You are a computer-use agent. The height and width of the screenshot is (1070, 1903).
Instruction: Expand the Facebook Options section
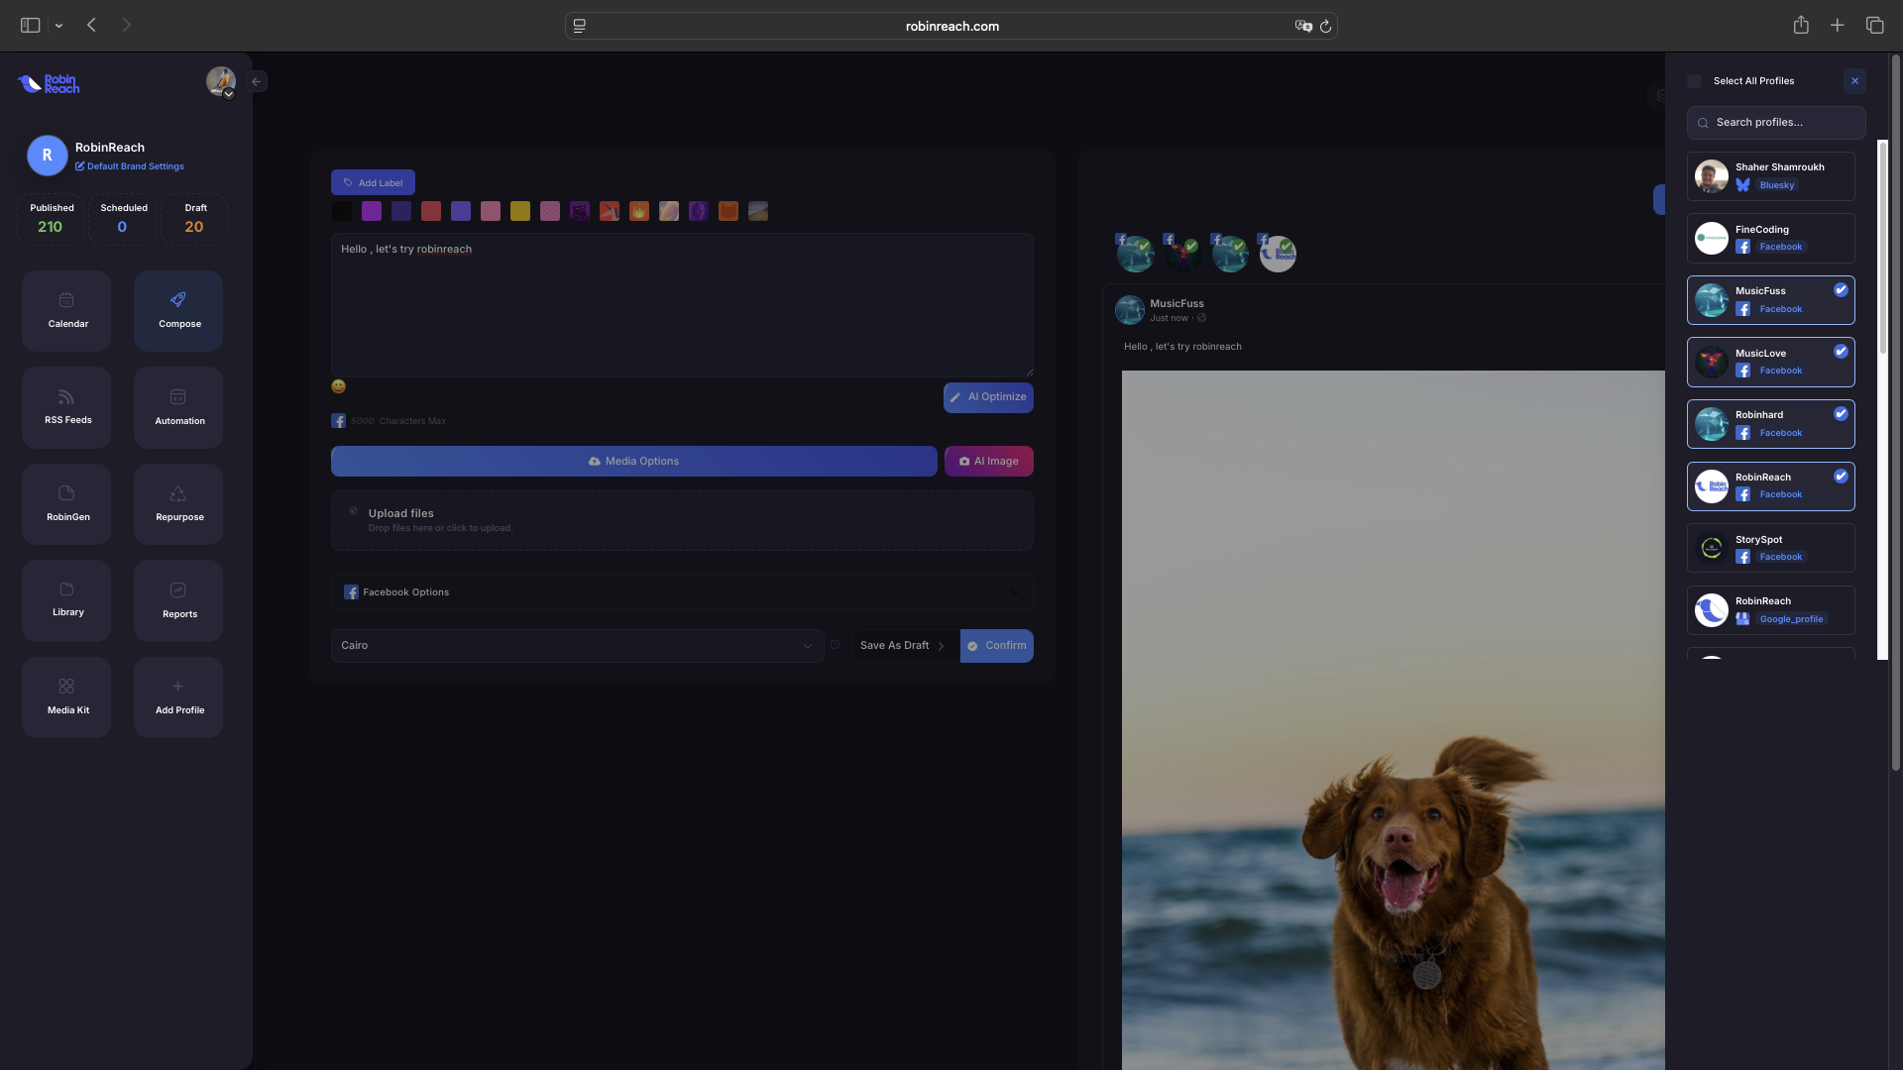pyautogui.click(x=682, y=591)
